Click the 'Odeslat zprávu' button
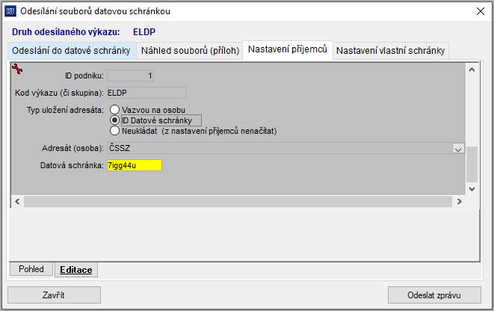This screenshot has width=494, height=311. click(x=434, y=295)
